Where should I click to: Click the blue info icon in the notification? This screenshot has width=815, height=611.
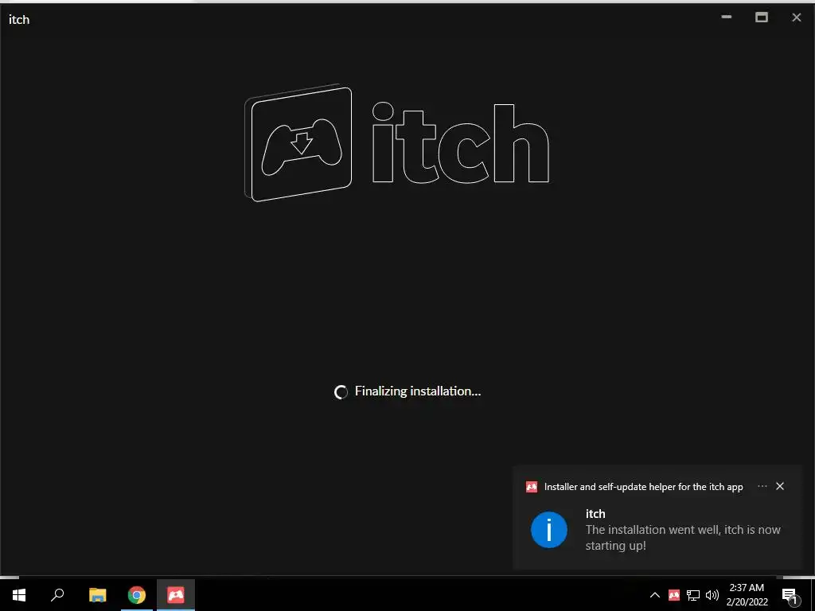(x=549, y=529)
